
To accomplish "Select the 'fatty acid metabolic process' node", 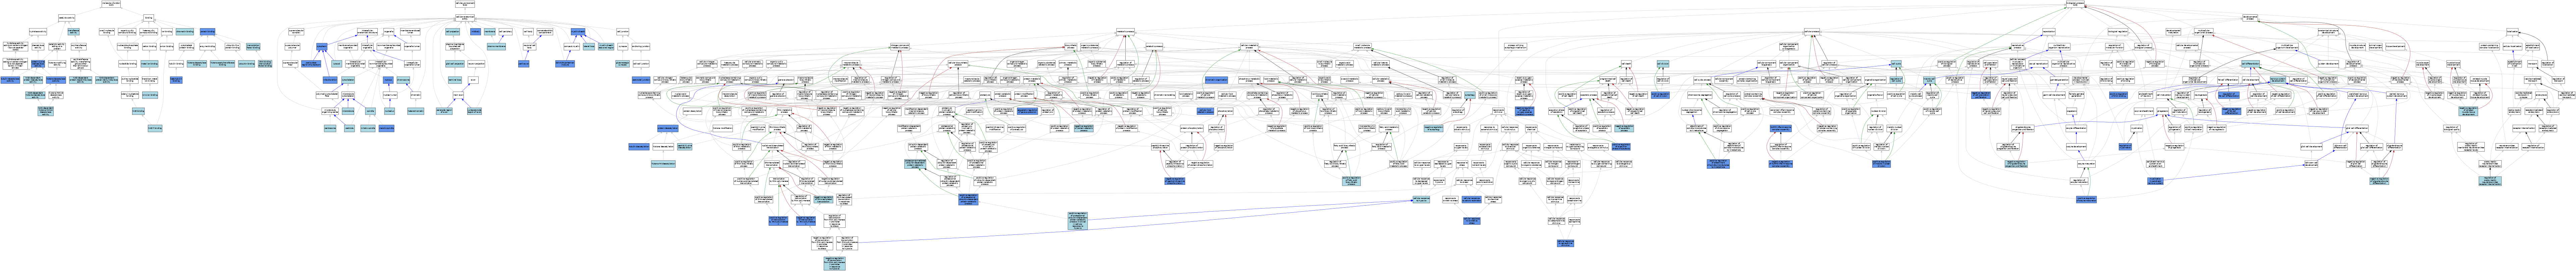I will (1389, 128).
